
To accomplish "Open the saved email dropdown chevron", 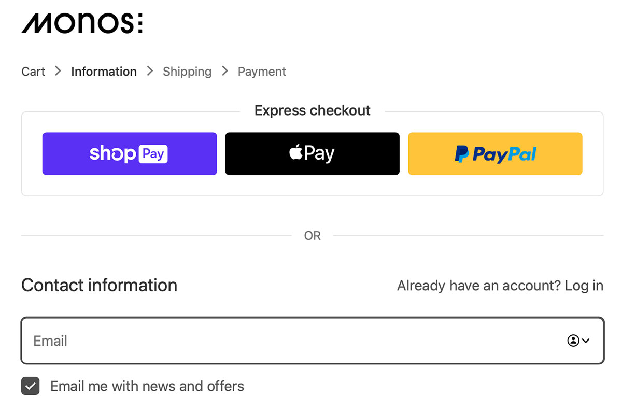I will (x=586, y=341).
